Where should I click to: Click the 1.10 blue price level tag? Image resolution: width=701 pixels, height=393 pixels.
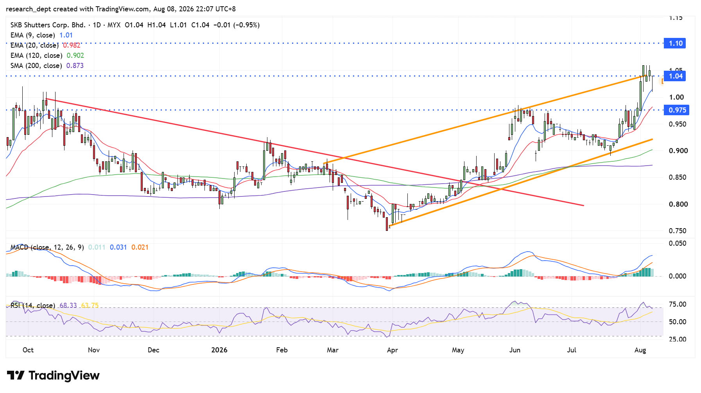point(675,43)
